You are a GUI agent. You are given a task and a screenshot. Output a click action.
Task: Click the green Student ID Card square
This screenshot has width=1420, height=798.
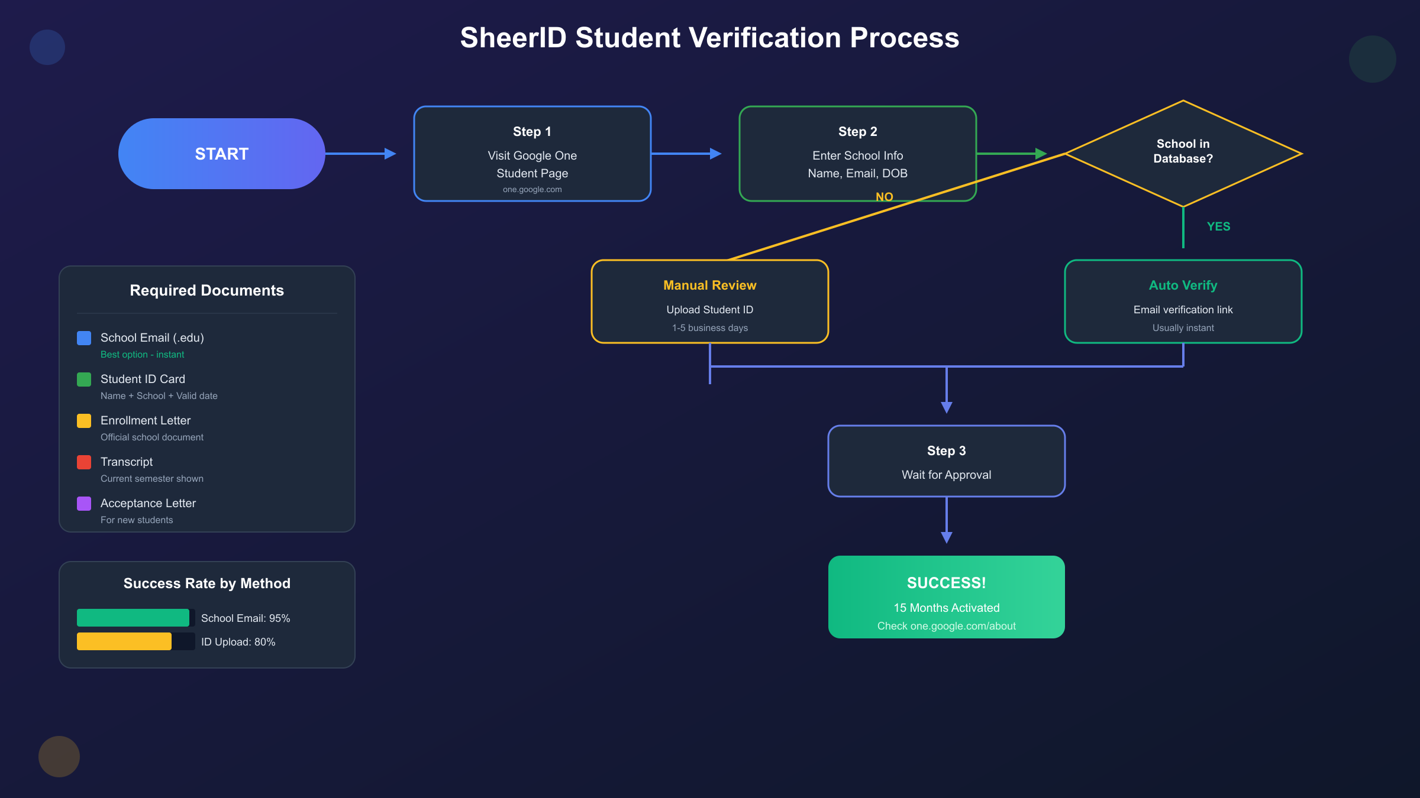84,379
